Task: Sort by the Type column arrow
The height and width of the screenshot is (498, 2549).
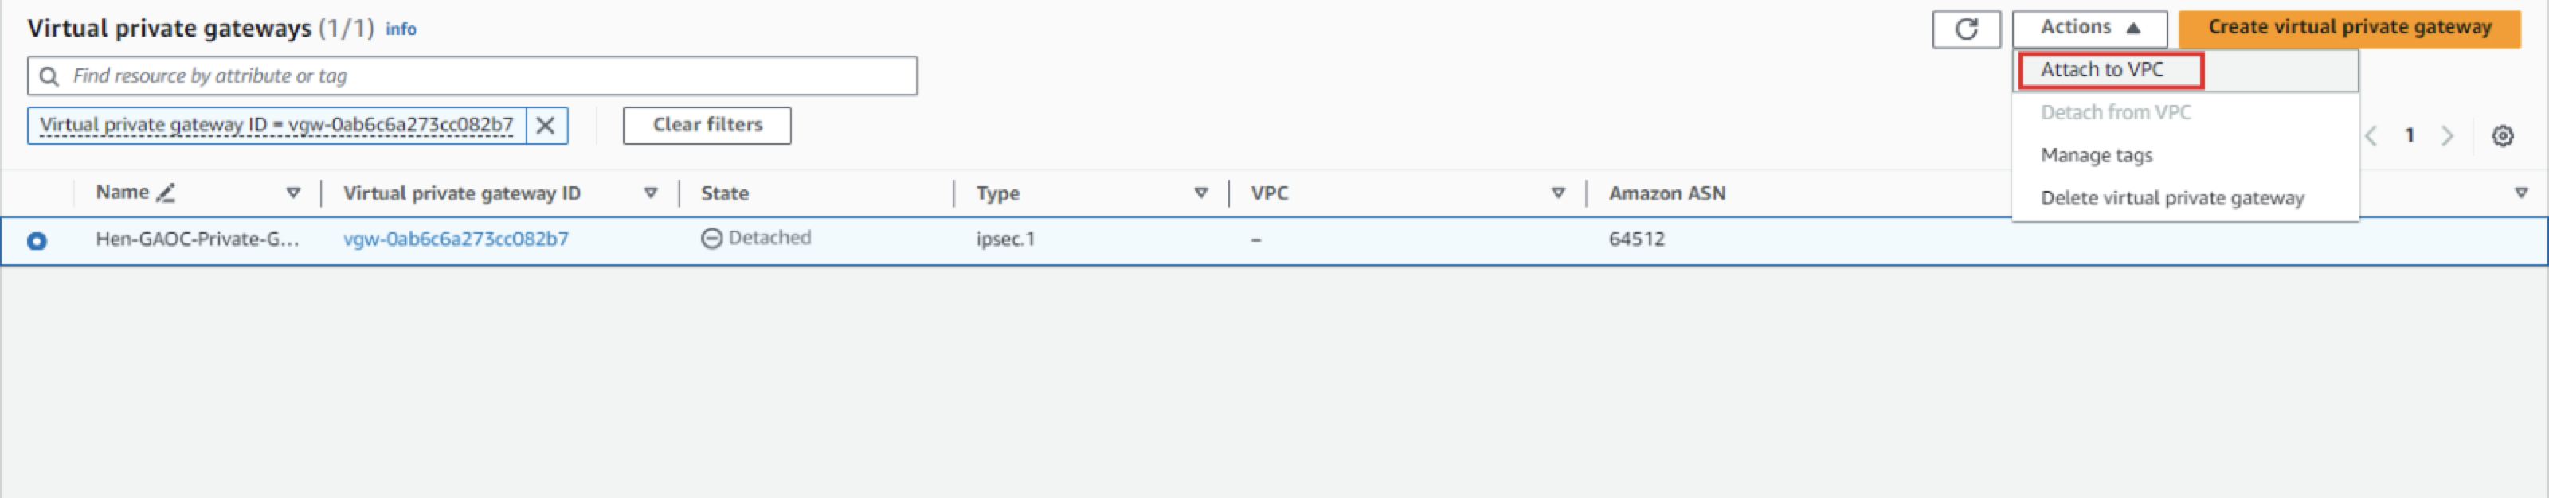Action: [1200, 193]
